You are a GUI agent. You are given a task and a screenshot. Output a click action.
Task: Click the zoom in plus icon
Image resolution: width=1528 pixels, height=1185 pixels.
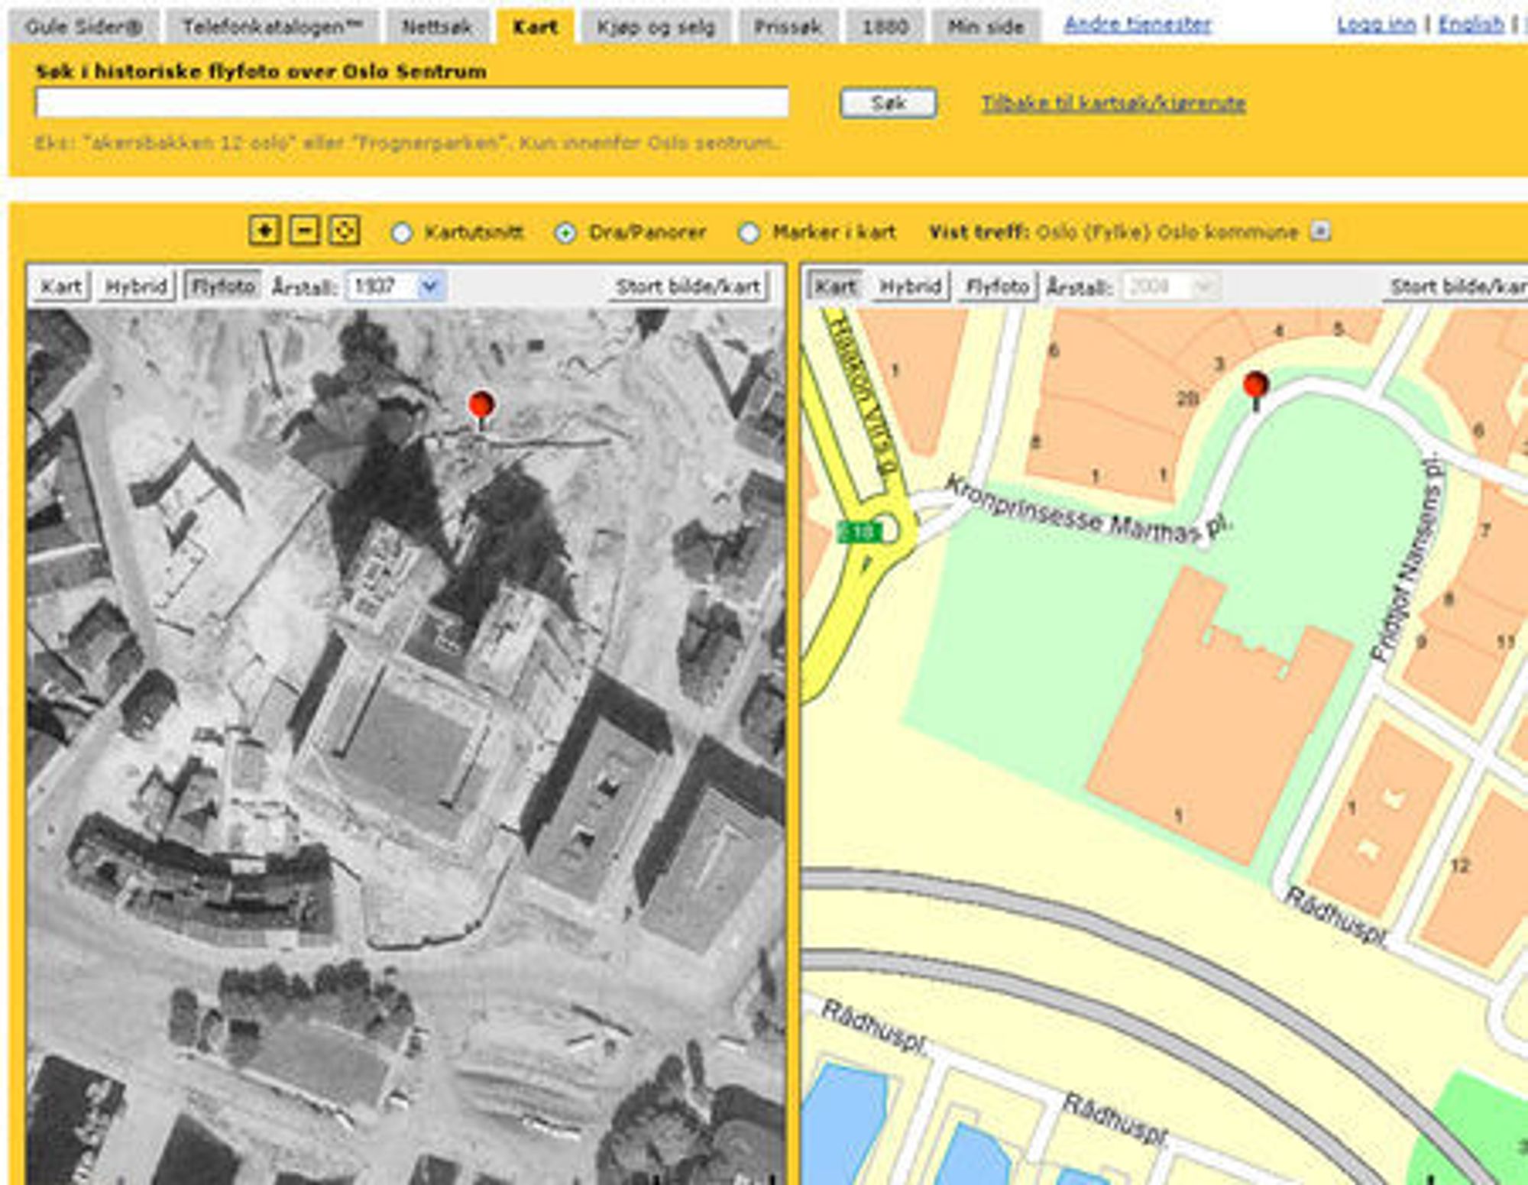coord(264,231)
